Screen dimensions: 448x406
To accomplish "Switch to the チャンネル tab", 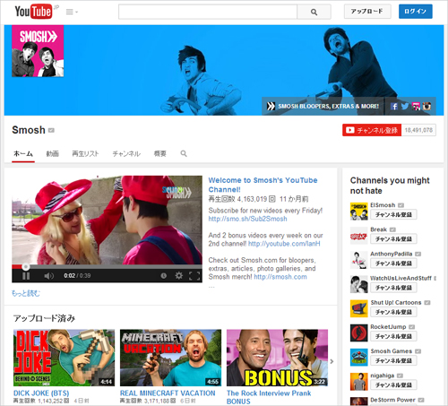I will pyautogui.click(x=126, y=153).
